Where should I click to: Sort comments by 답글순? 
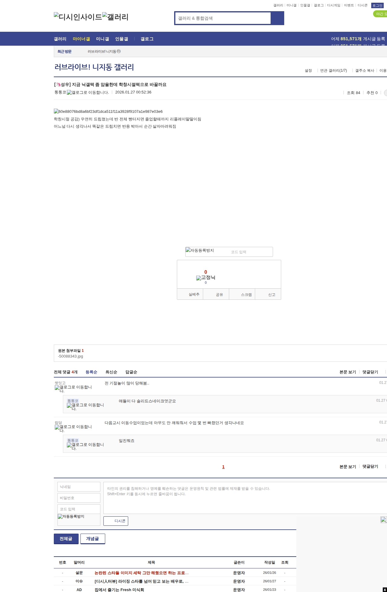[131, 372]
